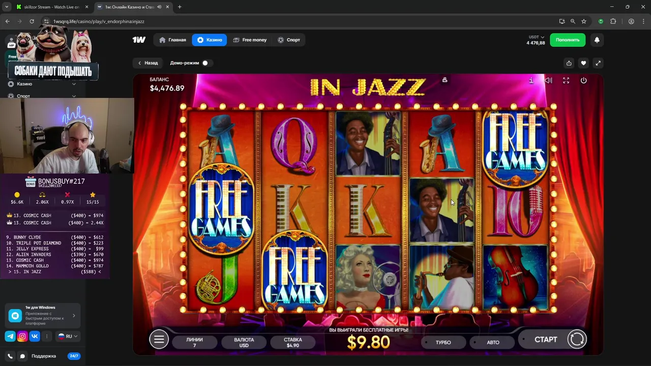Image resolution: width=651 pixels, height=366 pixels.
Task: Open the slot game hamburger menu
Action: [159, 340]
